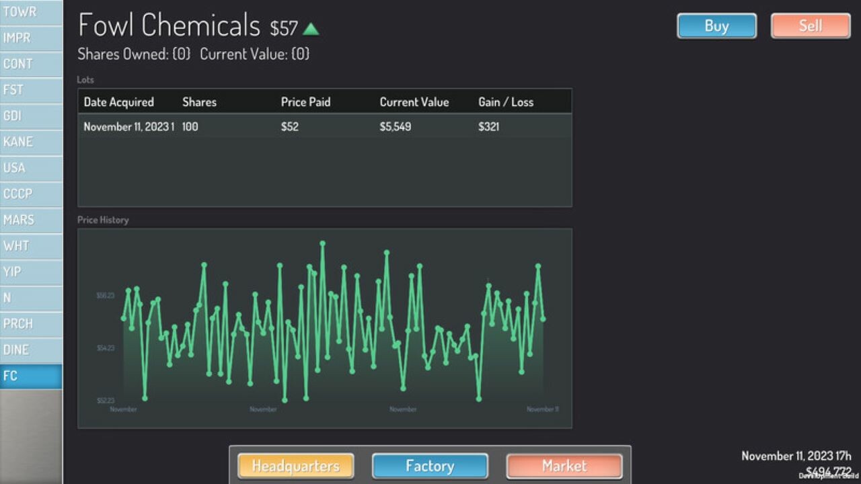The height and width of the screenshot is (484, 861).
Task: Switch to the Factory screen
Action: [430, 466]
